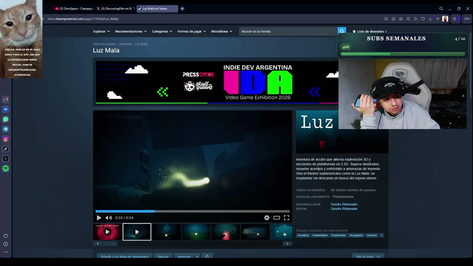The height and width of the screenshot is (266, 473).
Task: Open Messenger in the browser sidebar
Action: coord(6,109)
